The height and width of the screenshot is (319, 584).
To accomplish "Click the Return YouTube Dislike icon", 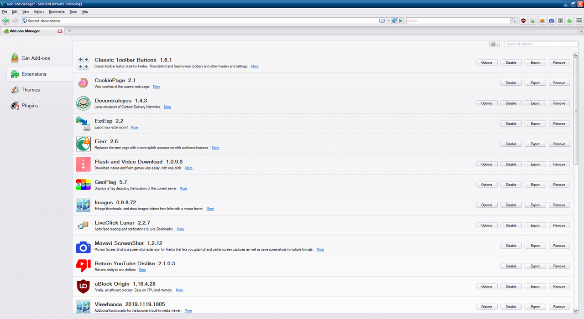I will tap(83, 266).
